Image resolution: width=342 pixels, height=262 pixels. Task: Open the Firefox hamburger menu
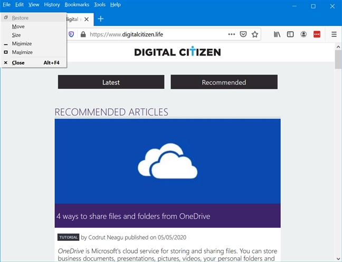[334, 34]
